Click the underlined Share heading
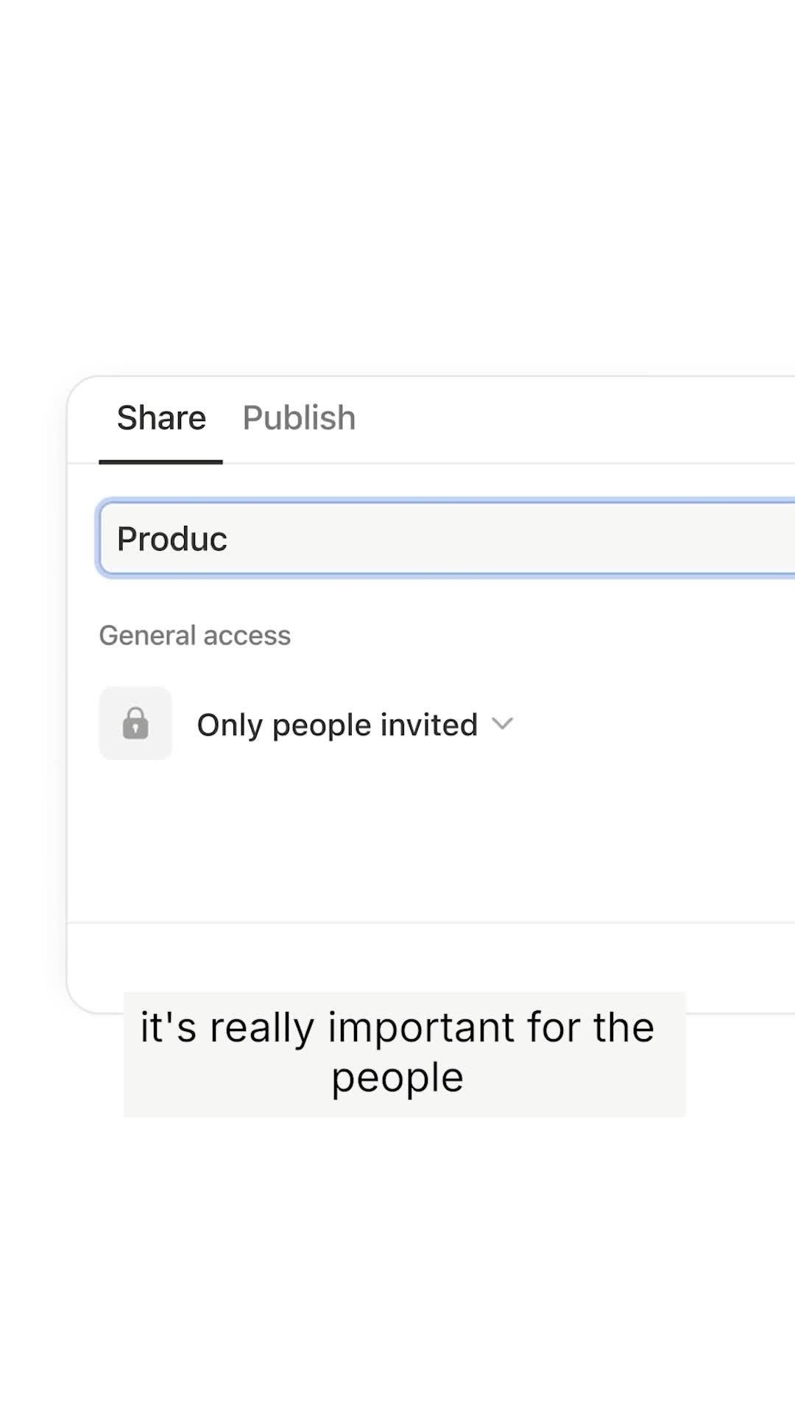 [161, 418]
